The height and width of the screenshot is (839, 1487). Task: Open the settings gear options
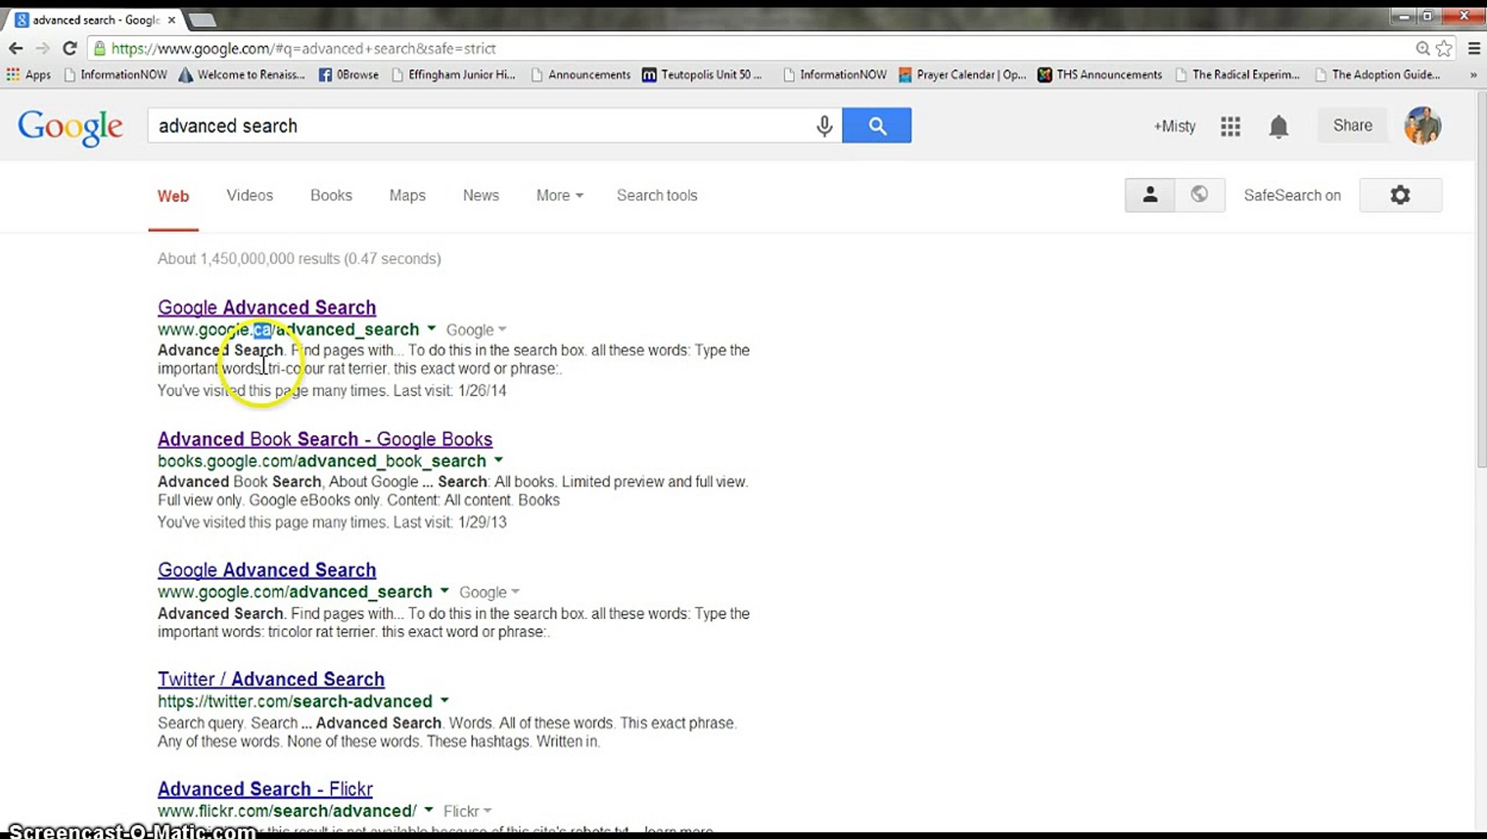click(x=1400, y=195)
